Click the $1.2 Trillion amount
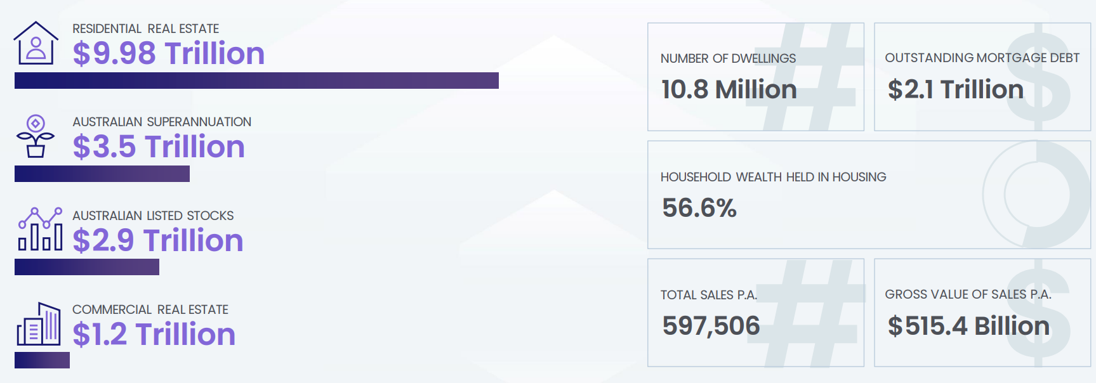This screenshot has height=383, width=1096. click(x=154, y=334)
